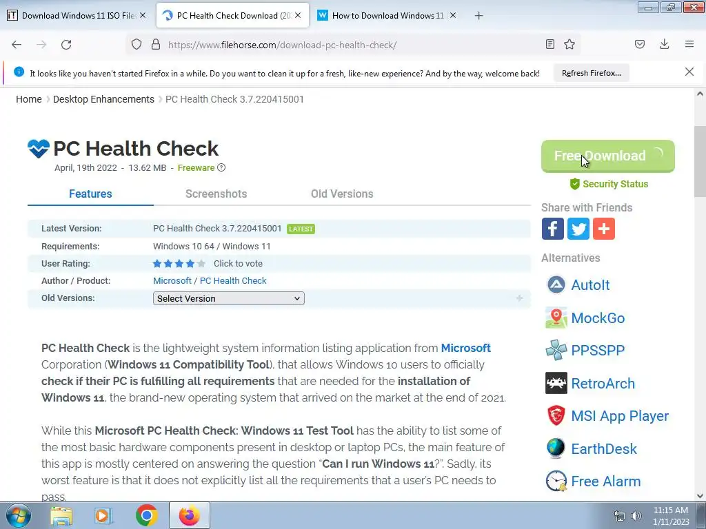
Task: Go to Home breadcrumb link
Action: (29, 99)
